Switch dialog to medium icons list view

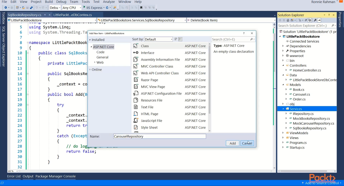(180, 39)
